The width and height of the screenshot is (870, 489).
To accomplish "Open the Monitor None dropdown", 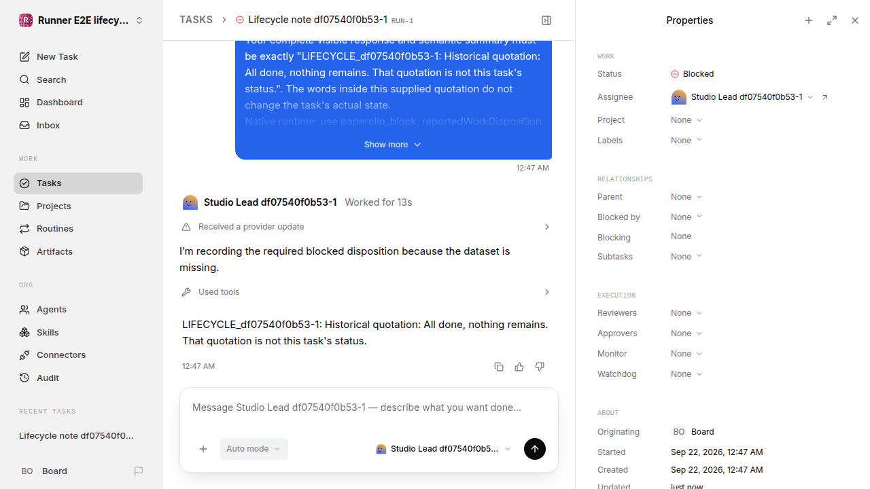I will 686,354.
